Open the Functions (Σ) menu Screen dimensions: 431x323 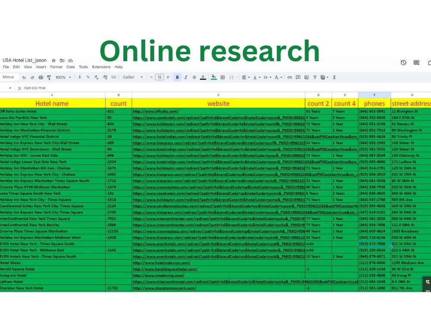(x=334, y=77)
